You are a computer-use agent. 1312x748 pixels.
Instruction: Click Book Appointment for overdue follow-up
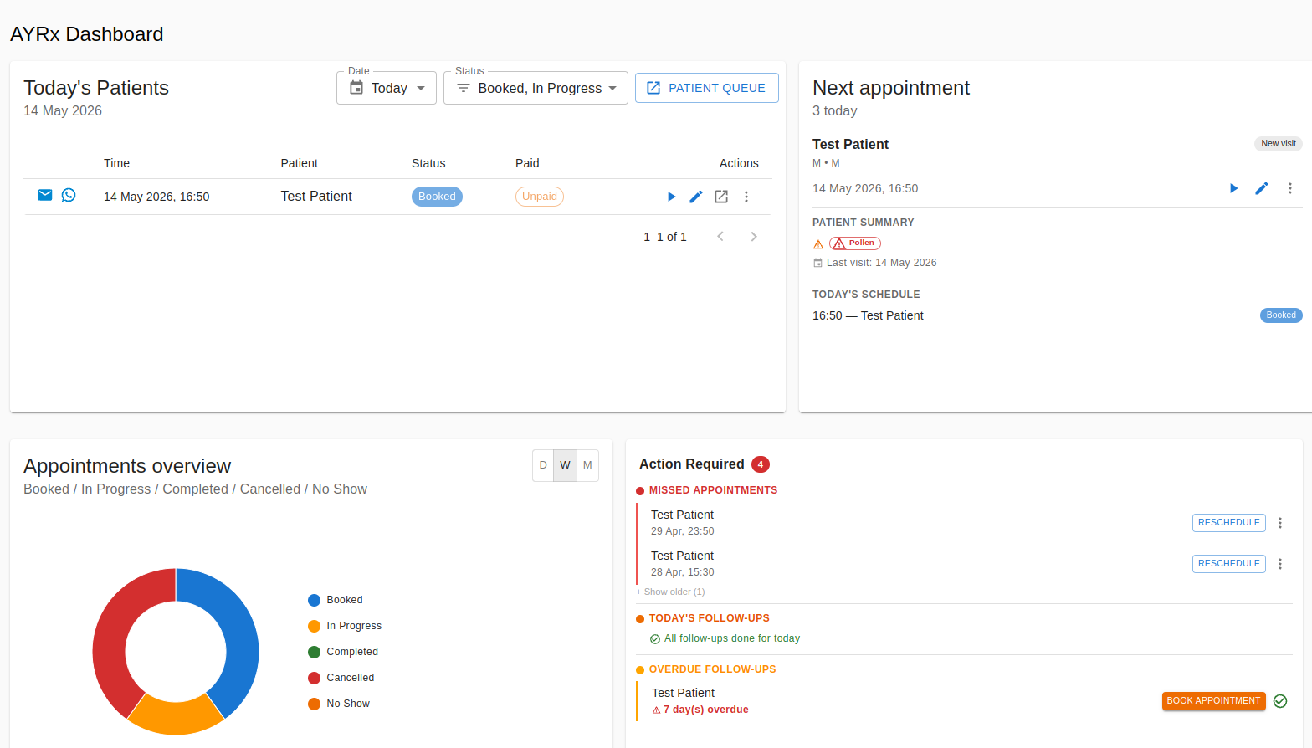(x=1213, y=701)
